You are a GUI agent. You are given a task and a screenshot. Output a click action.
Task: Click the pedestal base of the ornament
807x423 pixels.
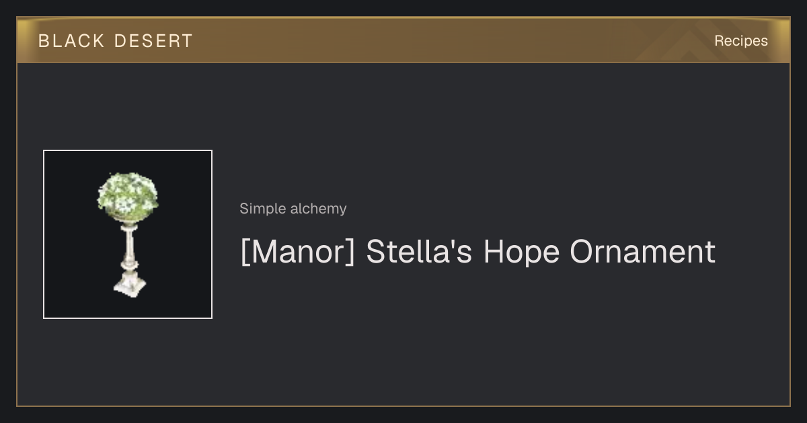(129, 285)
